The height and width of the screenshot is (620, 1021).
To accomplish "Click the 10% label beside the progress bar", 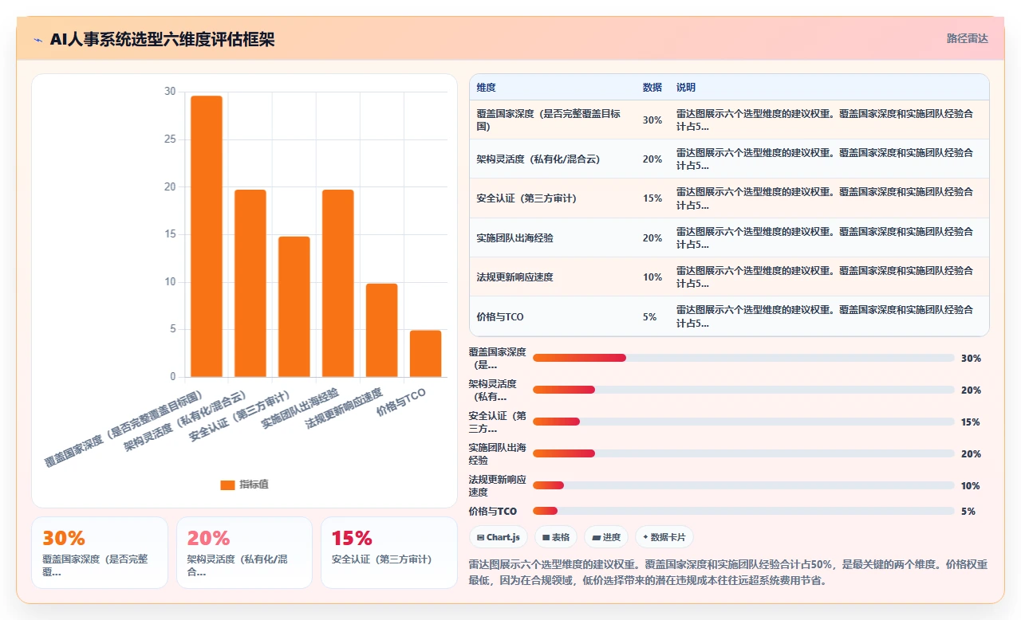I will click(970, 485).
